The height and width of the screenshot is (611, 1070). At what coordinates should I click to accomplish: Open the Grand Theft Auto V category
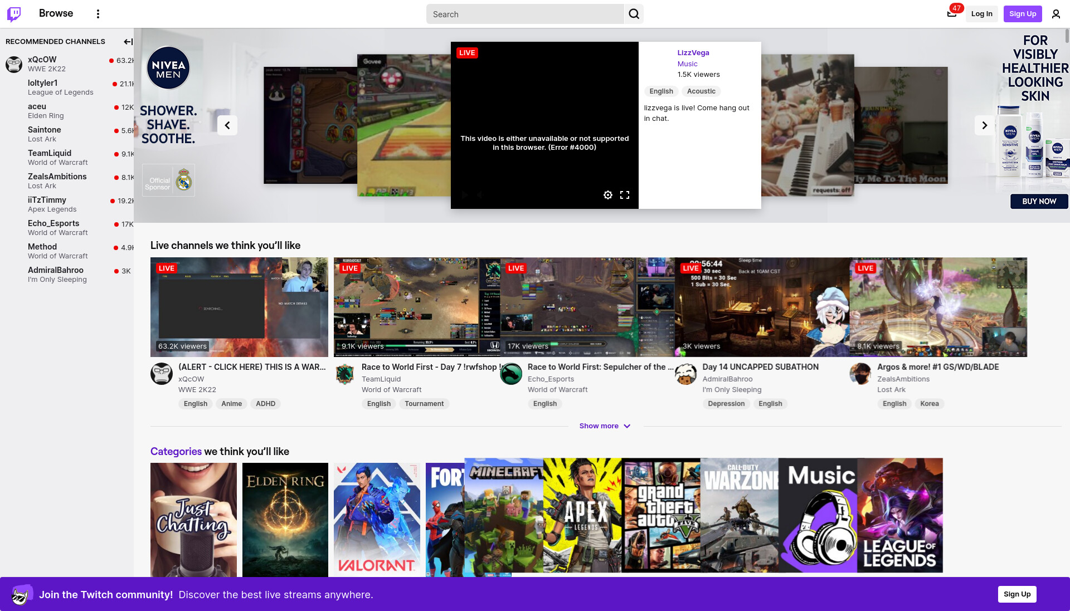(x=661, y=516)
